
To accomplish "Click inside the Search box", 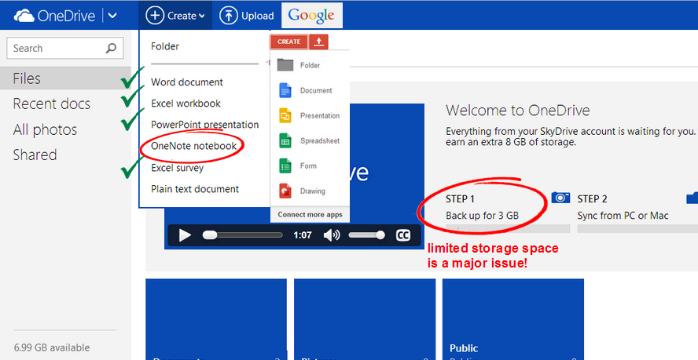I will [x=65, y=48].
